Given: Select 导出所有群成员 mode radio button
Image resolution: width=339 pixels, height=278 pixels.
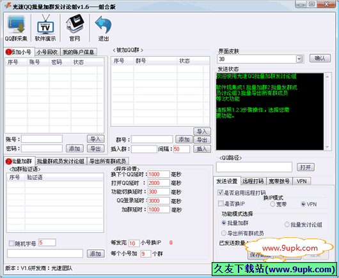Looking at the screenshot, I should pyautogui.click(x=224, y=233).
